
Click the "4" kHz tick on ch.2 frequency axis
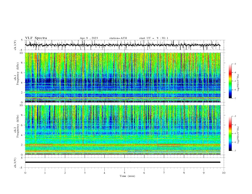point(22,135)
